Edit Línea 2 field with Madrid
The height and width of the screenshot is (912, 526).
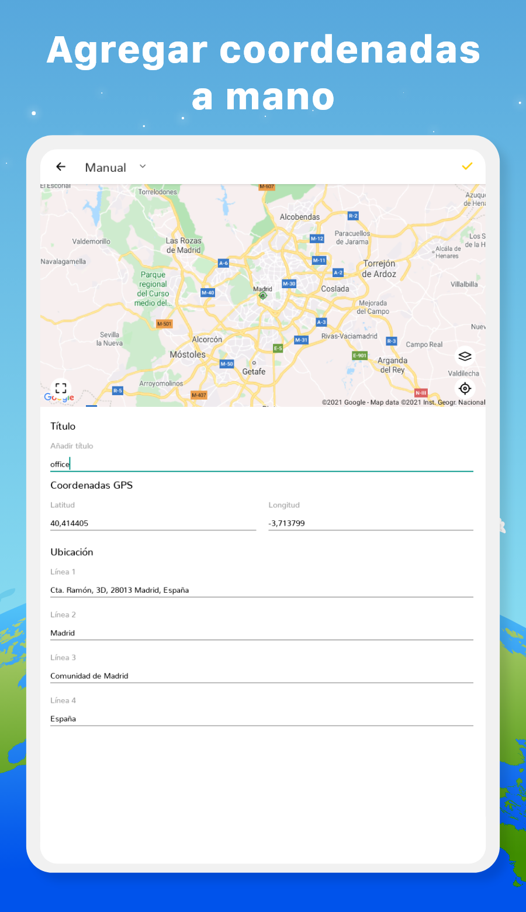click(x=261, y=633)
